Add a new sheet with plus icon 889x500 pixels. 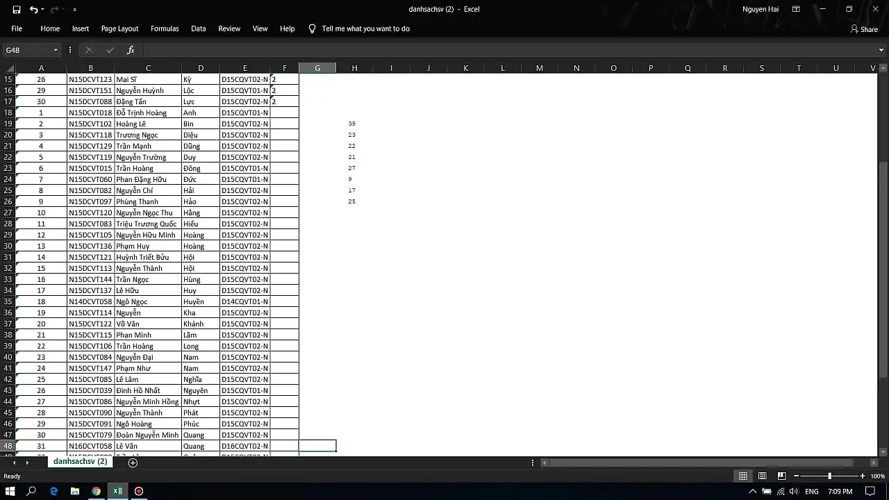point(133,462)
